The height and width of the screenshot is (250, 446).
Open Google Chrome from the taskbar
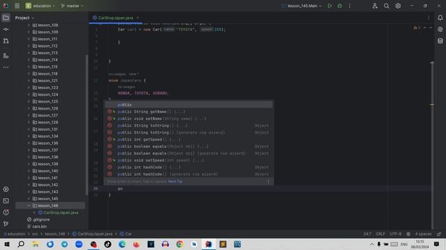click(180, 244)
